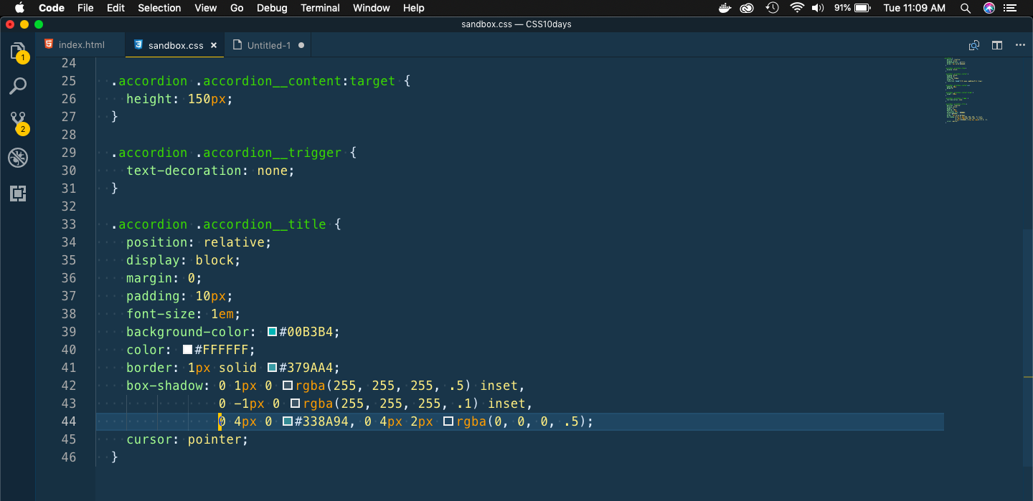Click the rgba(255, 255, 255, .1) swatch
This screenshot has width=1033, height=501.
295,404
